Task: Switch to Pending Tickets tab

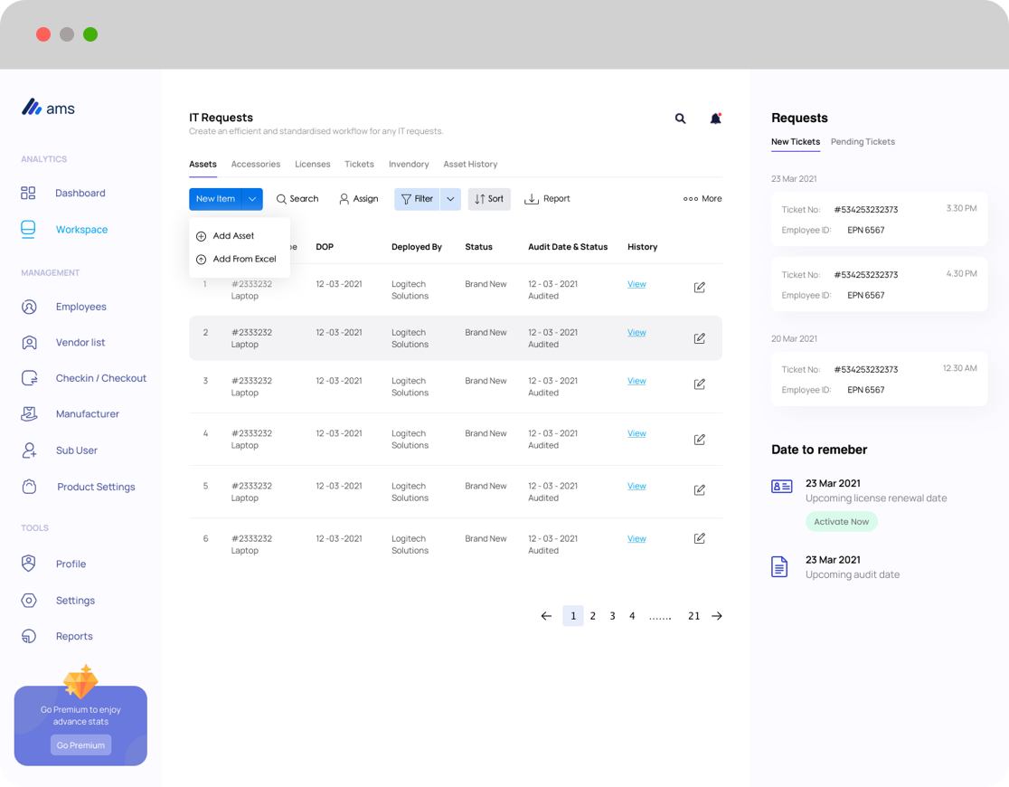Action: [x=863, y=142]
